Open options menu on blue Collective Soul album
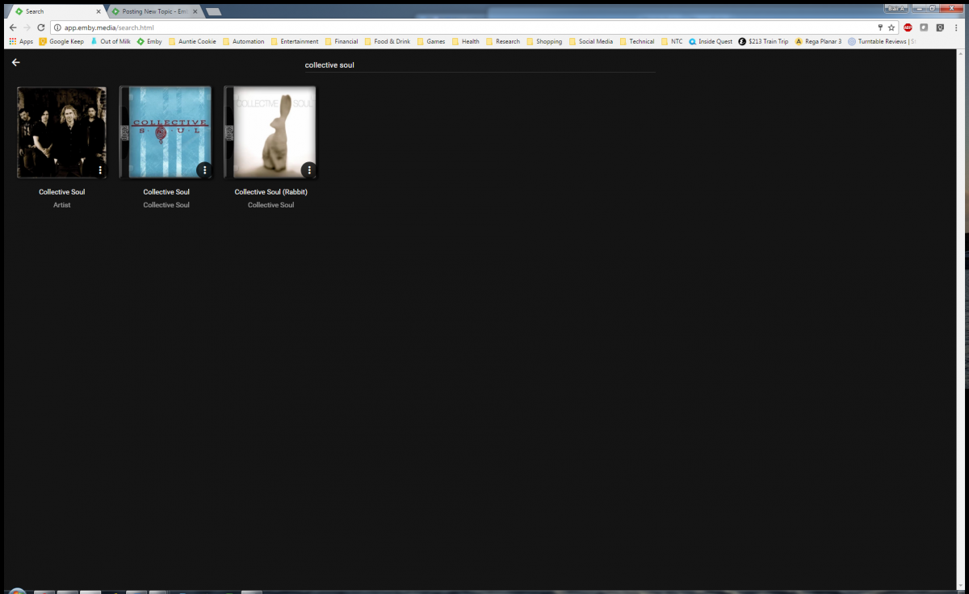969x594 pixels. coord(204,170)
